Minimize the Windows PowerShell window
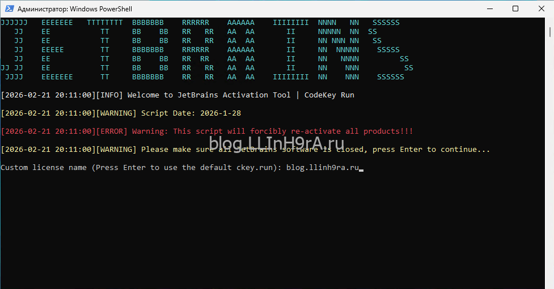 pyautogui.click(x=489, y=9)
